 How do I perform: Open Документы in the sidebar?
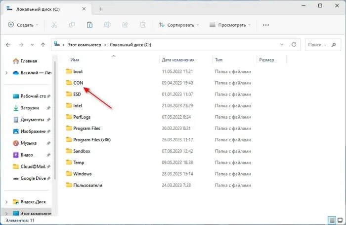(x=31, y=120)
